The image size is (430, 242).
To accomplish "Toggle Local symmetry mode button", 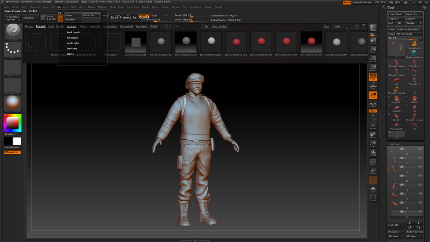I will click(x=373, y=95).
